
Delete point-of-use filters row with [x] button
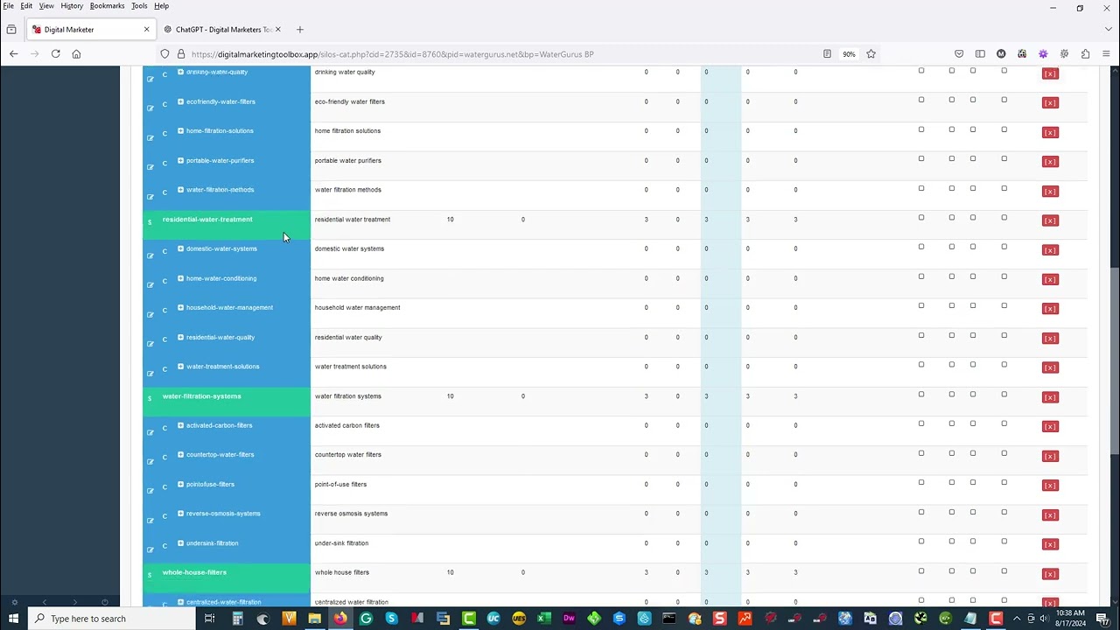pyautogui.click(x=1050, y=486)
